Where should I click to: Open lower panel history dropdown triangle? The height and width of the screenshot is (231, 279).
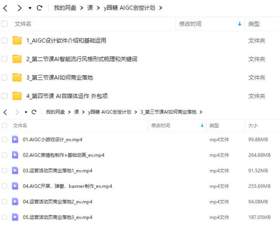coord(26,112)
